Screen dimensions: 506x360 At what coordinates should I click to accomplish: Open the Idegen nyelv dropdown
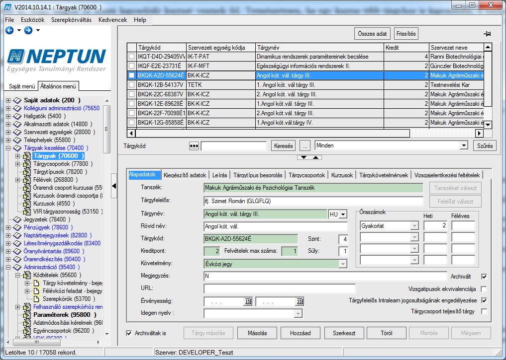298,313
